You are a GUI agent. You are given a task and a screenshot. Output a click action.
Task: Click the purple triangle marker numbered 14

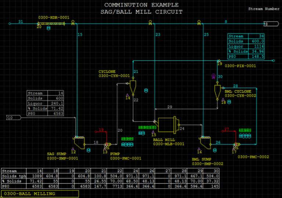pos(127,95)
